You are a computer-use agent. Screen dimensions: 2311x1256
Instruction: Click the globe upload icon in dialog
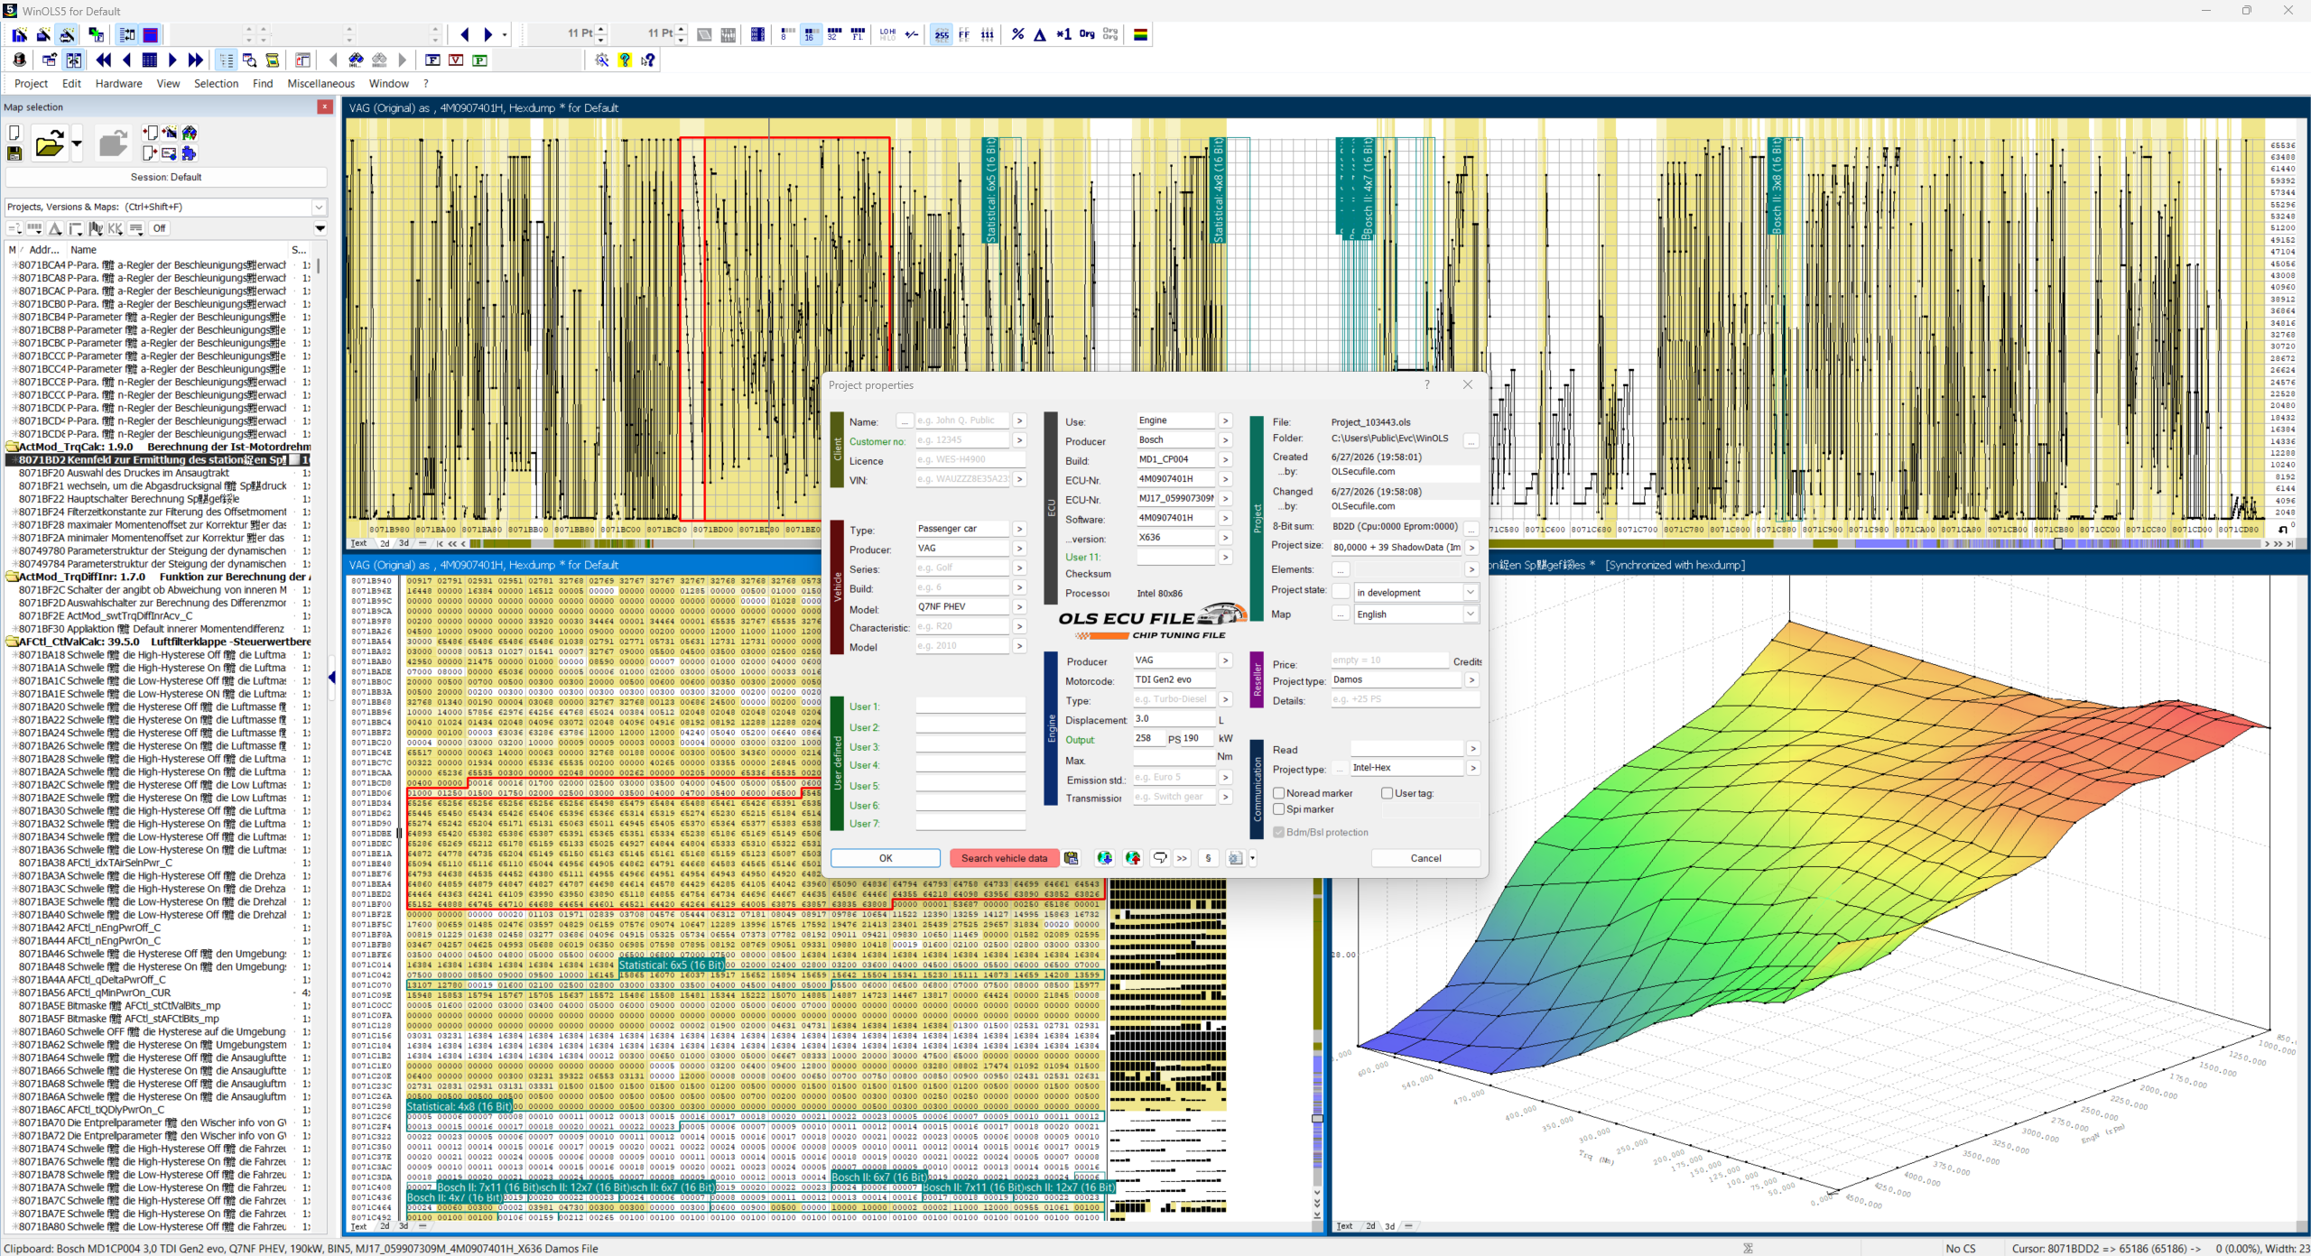(x=1133, y=858)
